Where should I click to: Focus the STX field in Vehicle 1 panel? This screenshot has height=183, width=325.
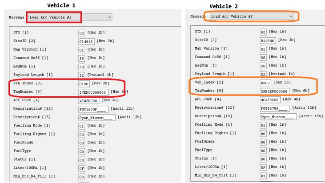click(x=81, y=32)
